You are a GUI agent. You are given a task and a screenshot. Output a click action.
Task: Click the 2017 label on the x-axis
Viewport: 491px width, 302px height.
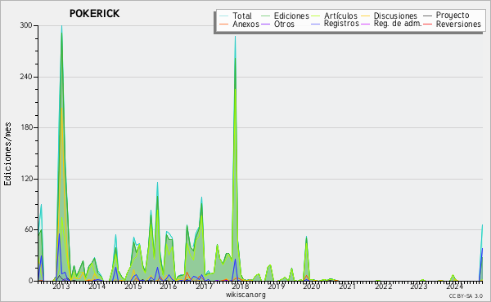click(x=204, y=286)
